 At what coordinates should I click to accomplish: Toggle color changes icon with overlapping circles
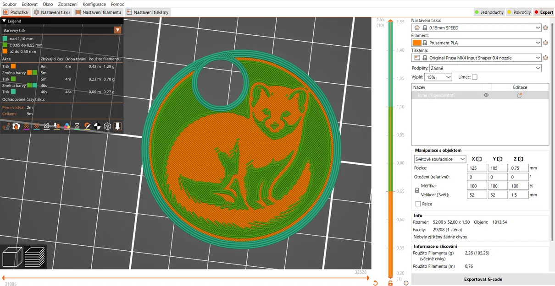tap(67, 126)
